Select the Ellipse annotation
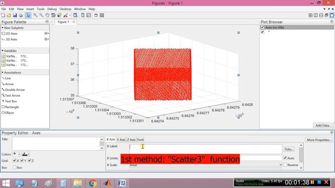Viewport: 335px width, 188px height. tap(8, 113)
